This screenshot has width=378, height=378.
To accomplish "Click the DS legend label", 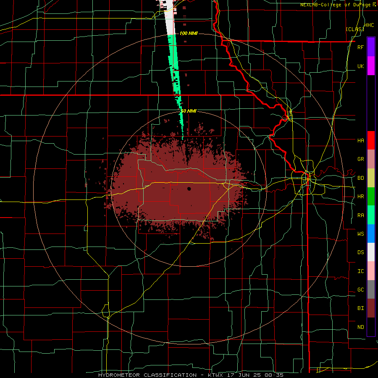I will coord(360,252).
